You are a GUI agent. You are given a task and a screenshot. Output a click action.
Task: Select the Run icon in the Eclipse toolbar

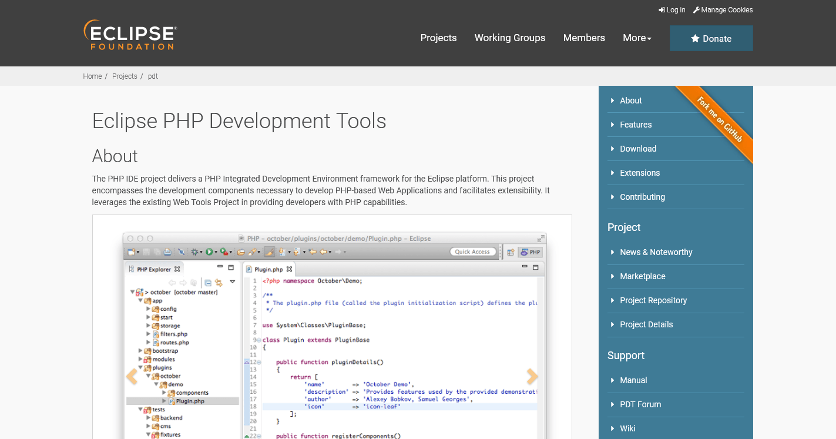(210, 252)
